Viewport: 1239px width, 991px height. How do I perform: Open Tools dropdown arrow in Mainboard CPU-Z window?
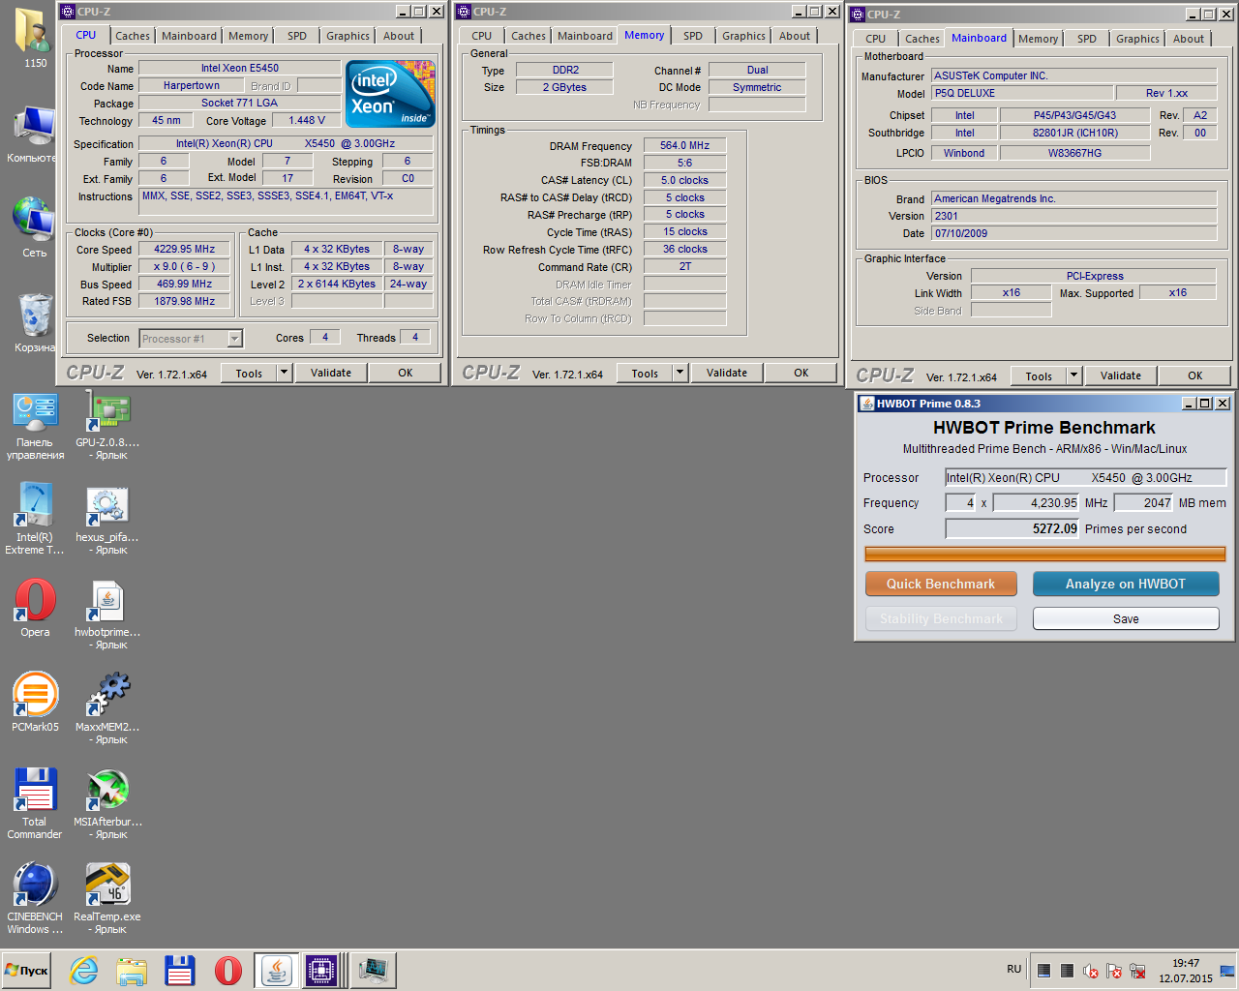click(x=1074, y=375)
